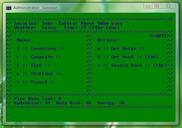Click the 't :: Travel ::' menu line
The width and height of the screenshot is (182, 128).
(36, 82)
